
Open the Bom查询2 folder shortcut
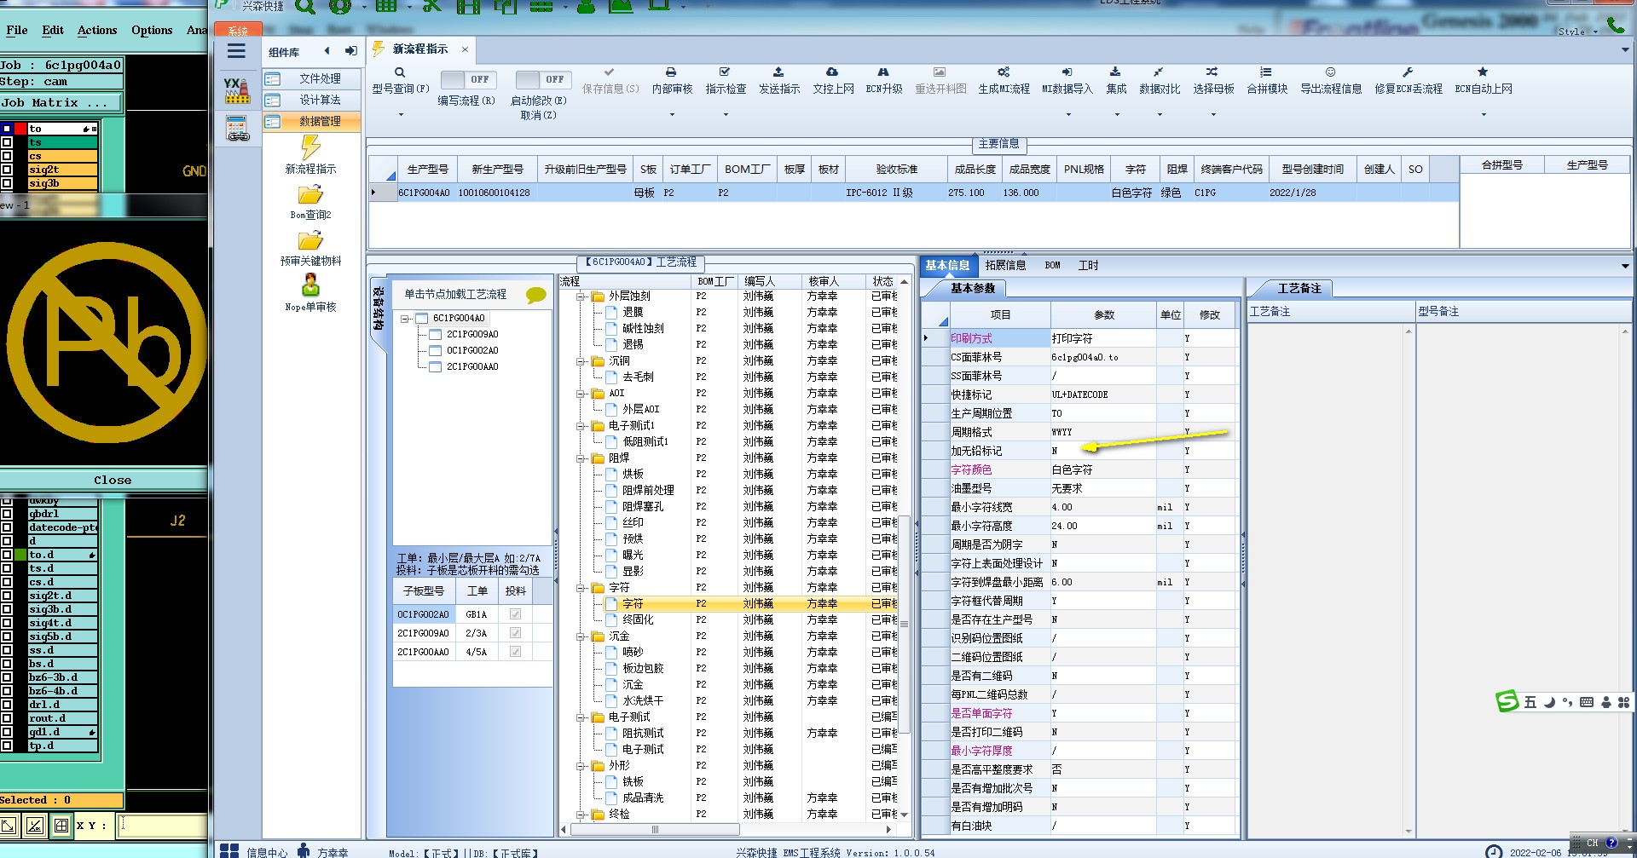310,195
